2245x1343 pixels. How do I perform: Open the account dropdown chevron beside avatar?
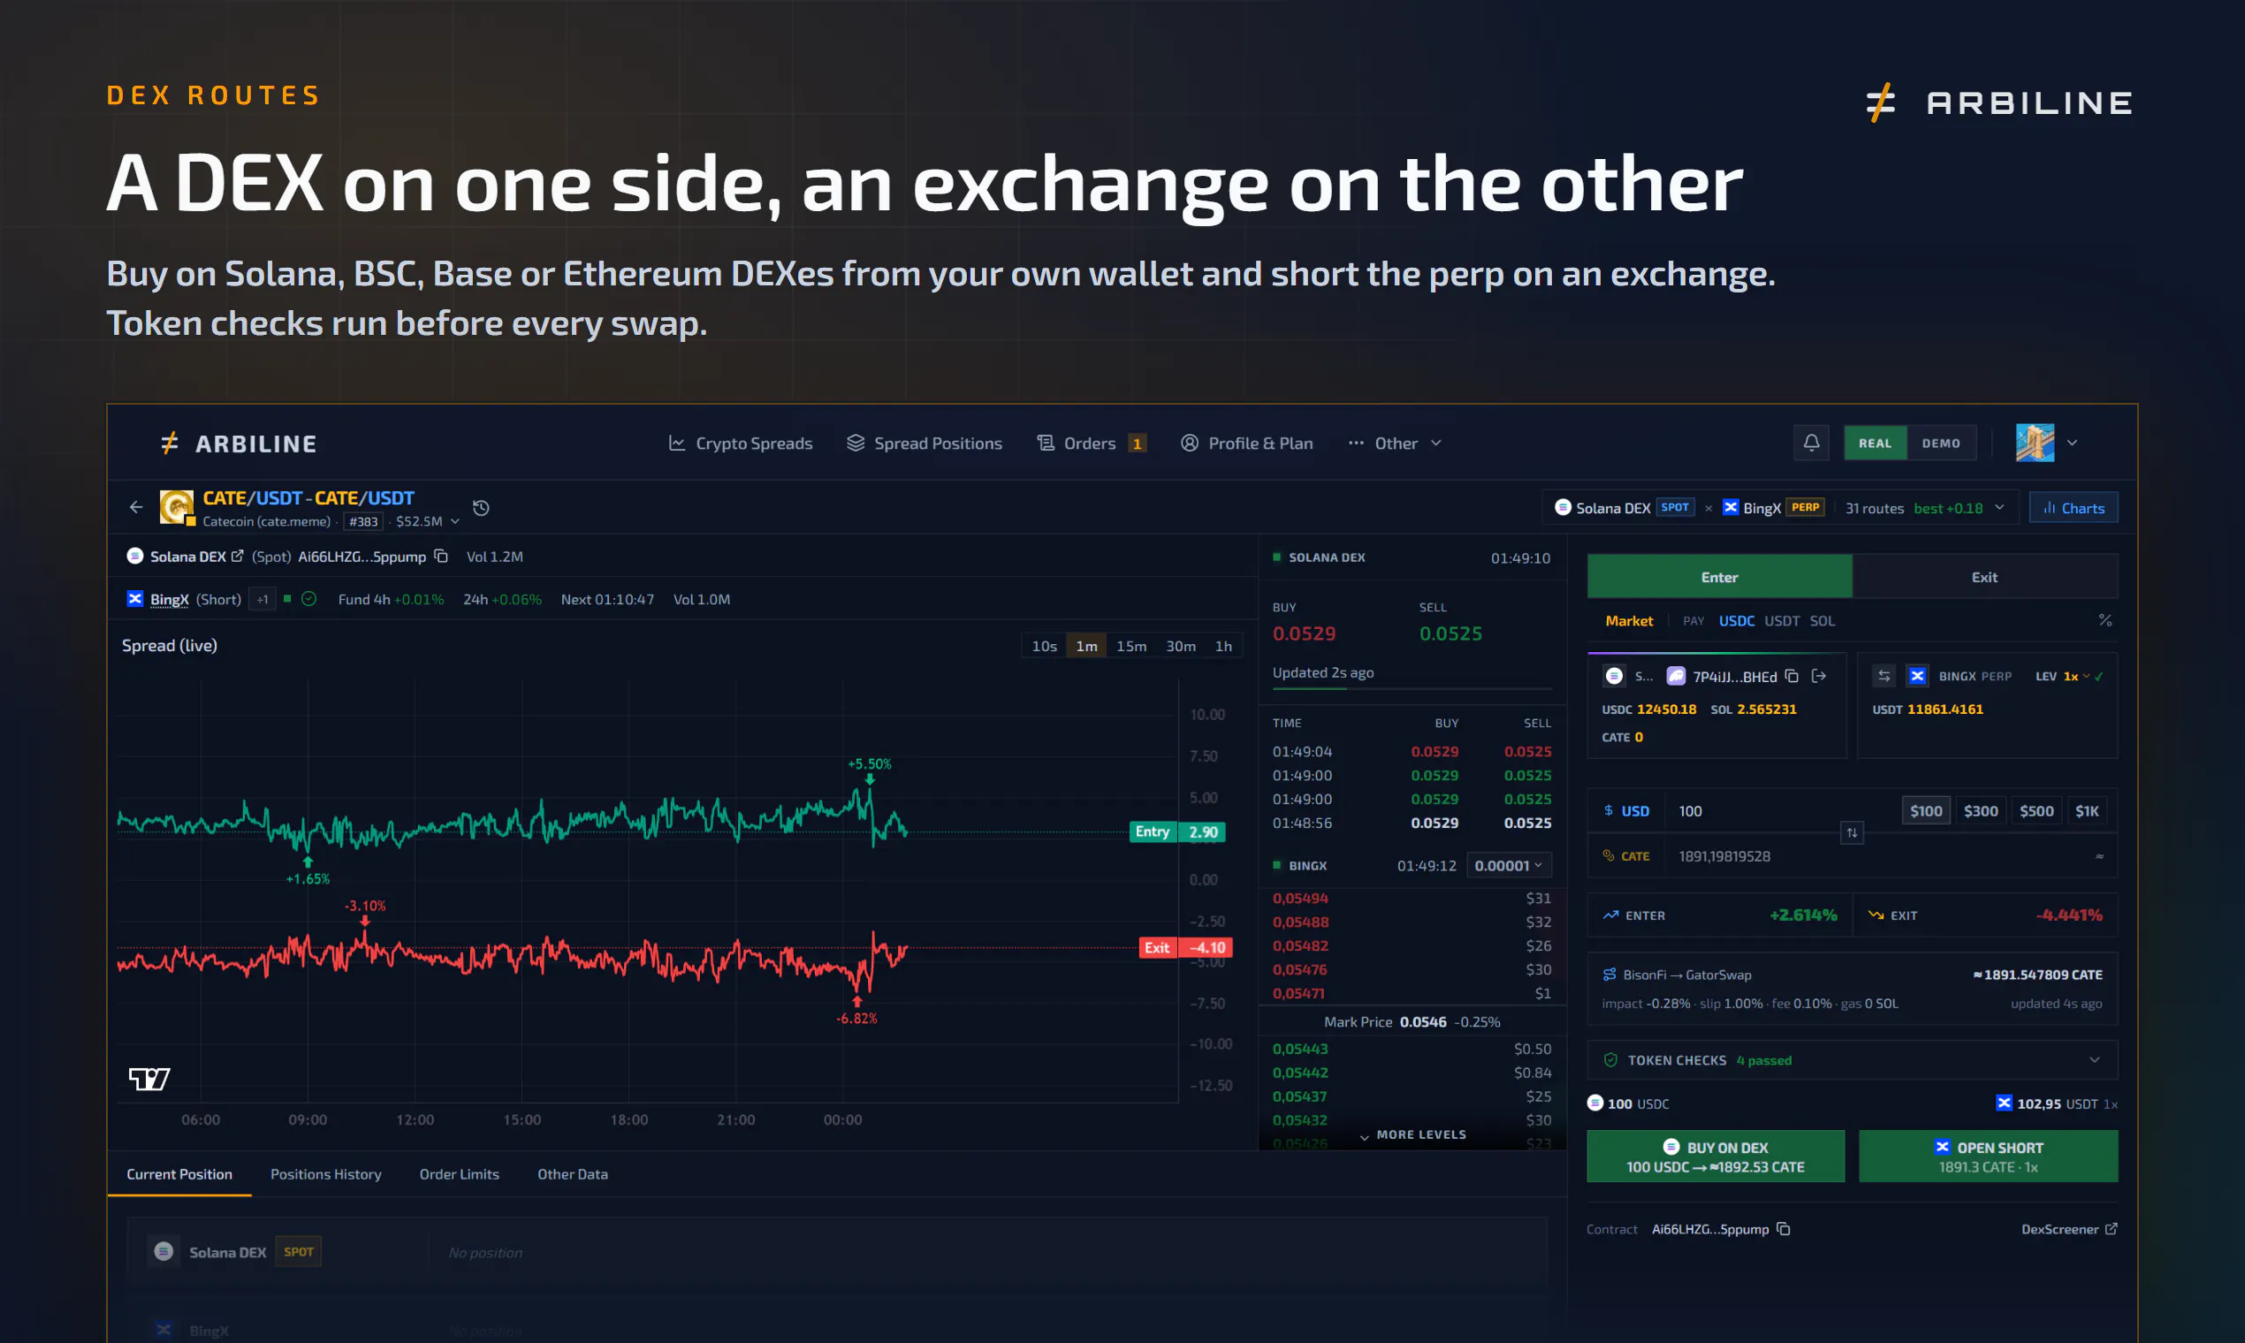2072,443
